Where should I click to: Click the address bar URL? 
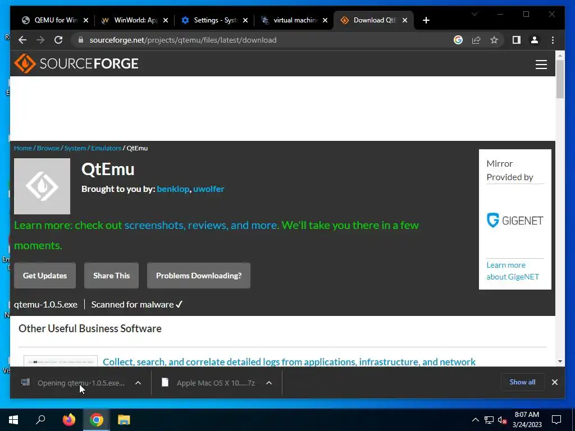tap(183, 40)
